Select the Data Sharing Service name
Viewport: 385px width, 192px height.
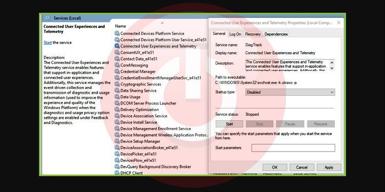pyautogui.click(x=138, y=91)
